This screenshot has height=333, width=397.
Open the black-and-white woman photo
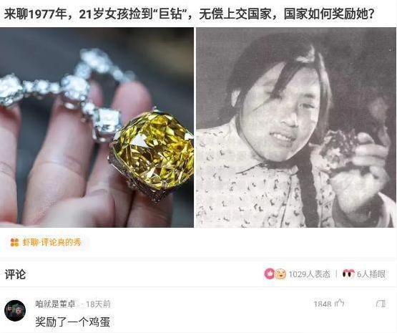[296, 127]
